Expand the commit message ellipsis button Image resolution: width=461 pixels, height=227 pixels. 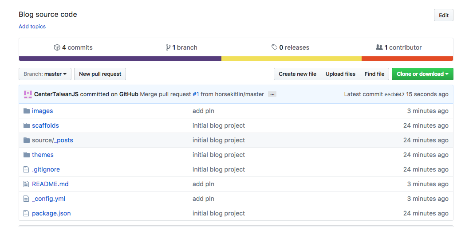click(272, 94)
